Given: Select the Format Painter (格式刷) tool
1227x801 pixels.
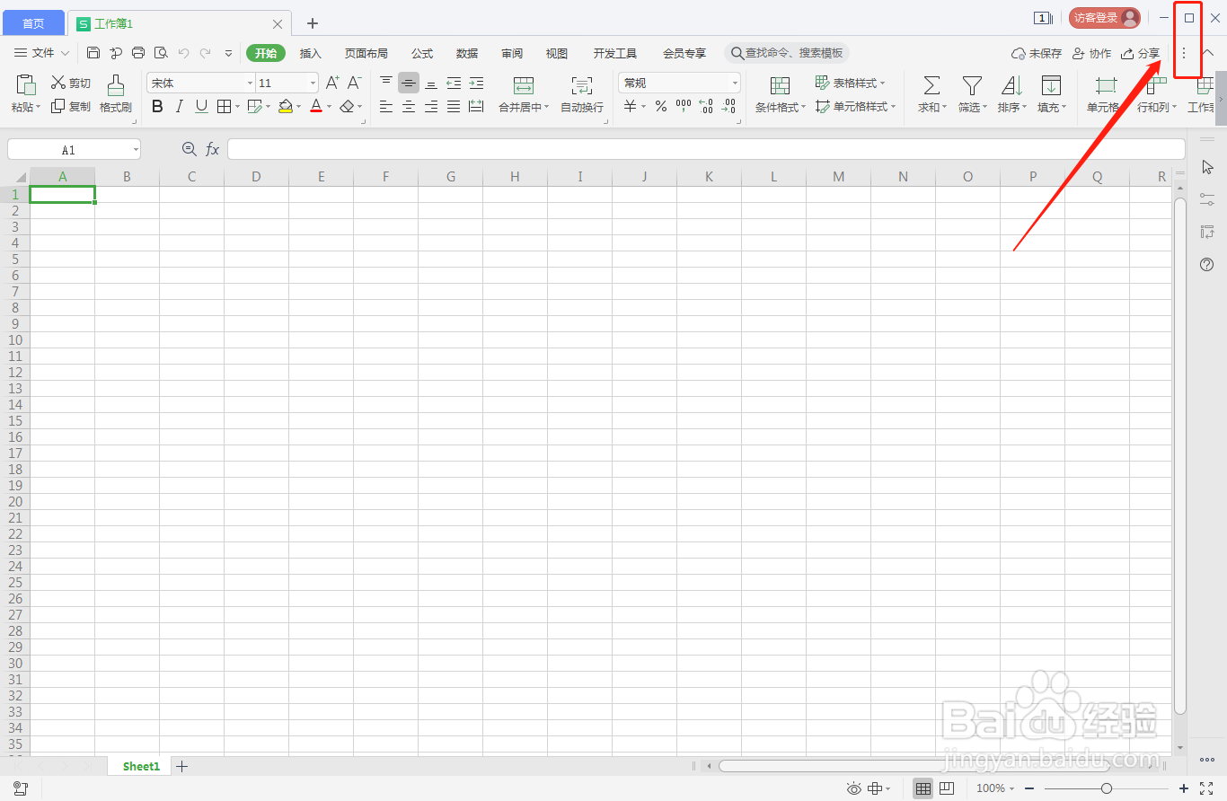Looking at the screenshot, I should click(116, 93).
